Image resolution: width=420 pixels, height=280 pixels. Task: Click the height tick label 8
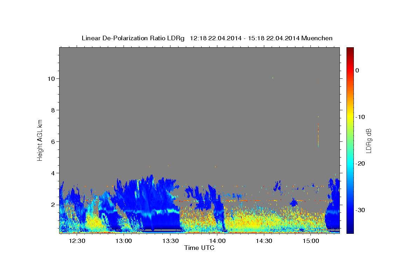53,110
